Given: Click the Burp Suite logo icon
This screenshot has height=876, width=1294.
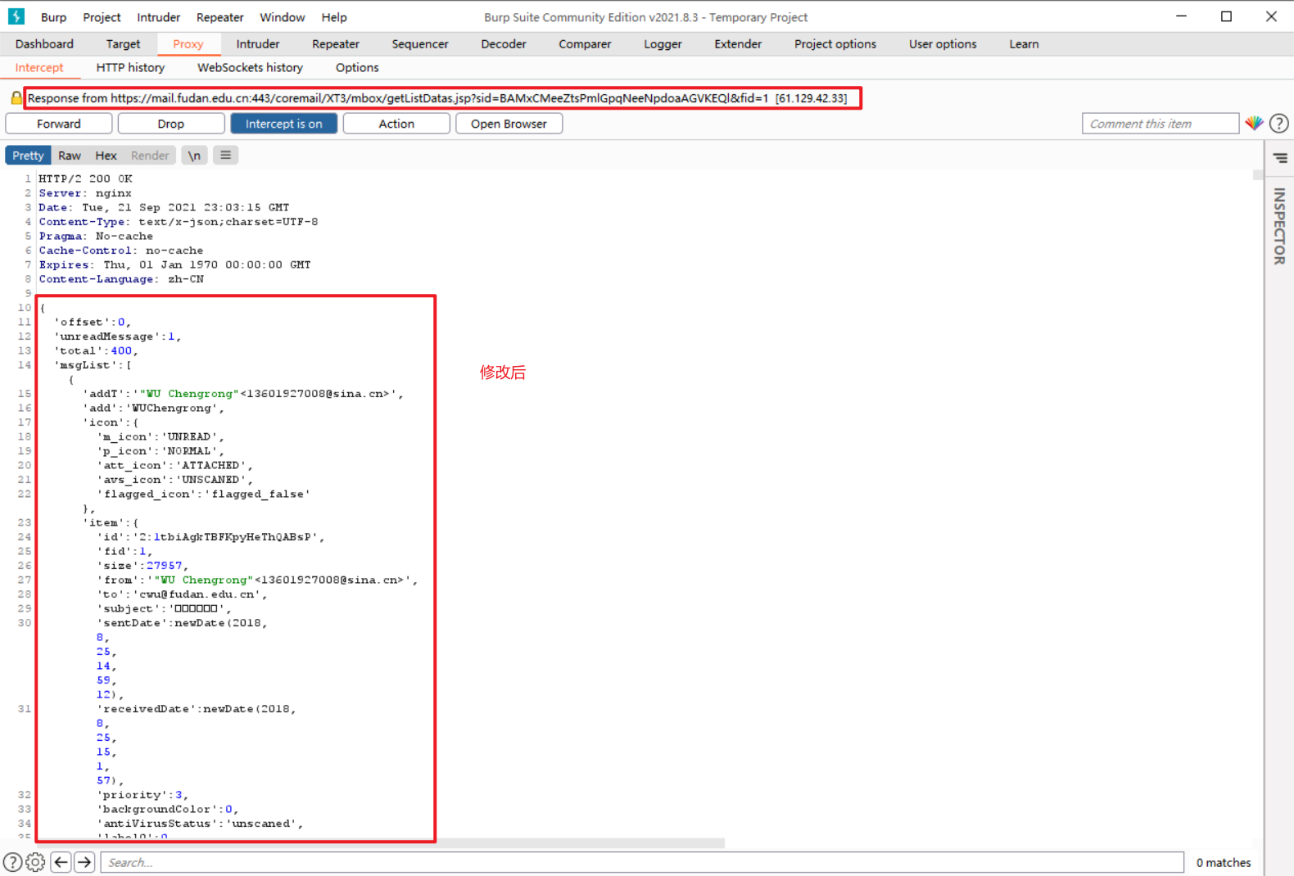Looking at the screenshot, I should click(x=16, y=16).
